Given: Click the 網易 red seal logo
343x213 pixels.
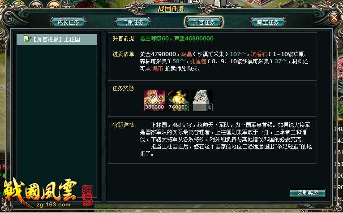Looking at the screenshot, I should tap(87, 195).
